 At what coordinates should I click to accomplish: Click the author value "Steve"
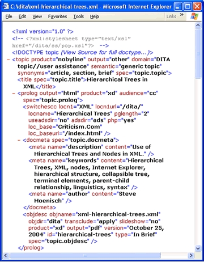(127, 194)
